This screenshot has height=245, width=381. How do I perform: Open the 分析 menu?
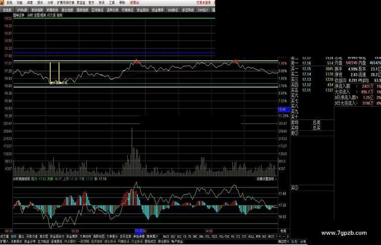click(x=50, y=3)
